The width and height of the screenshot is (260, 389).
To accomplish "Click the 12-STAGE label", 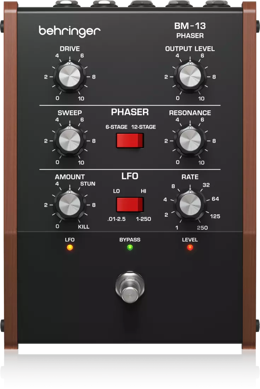I will point(144,127).
